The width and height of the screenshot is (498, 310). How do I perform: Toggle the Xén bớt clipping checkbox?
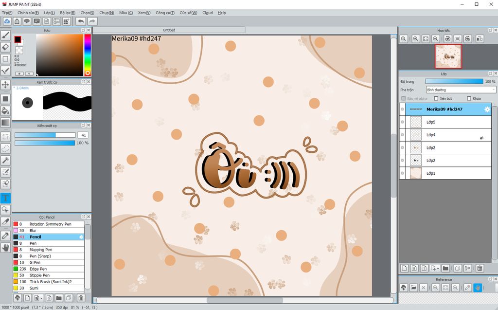coord(436,99)
